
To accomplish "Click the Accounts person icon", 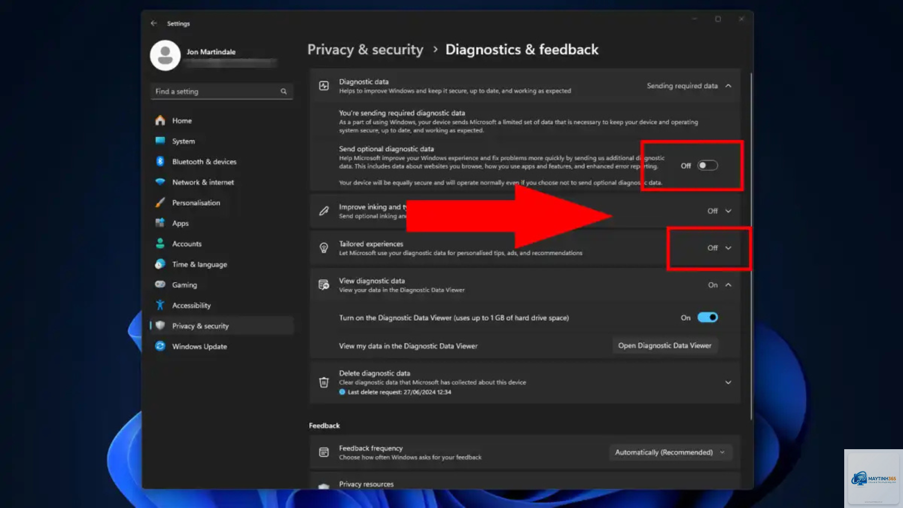I will [160, 244].
